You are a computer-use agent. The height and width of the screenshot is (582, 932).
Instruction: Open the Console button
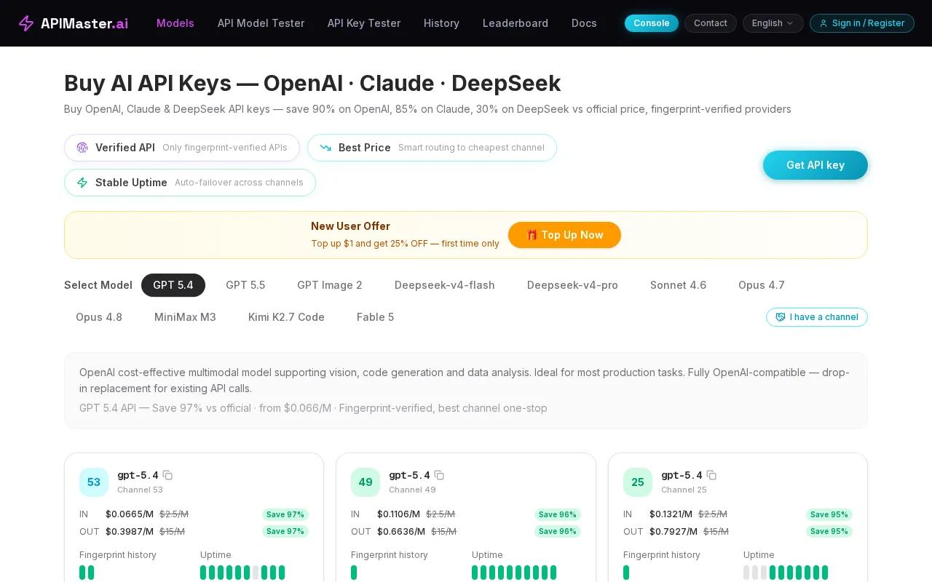[652, 23]
